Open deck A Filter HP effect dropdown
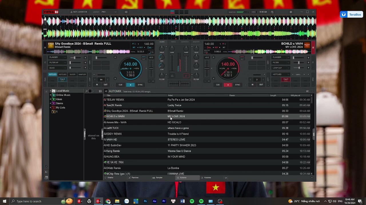 pos(58,63)
